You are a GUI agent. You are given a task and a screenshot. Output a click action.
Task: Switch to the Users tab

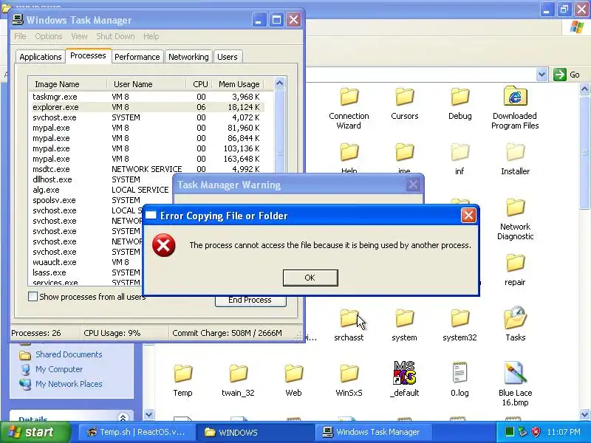click(228, 57)
